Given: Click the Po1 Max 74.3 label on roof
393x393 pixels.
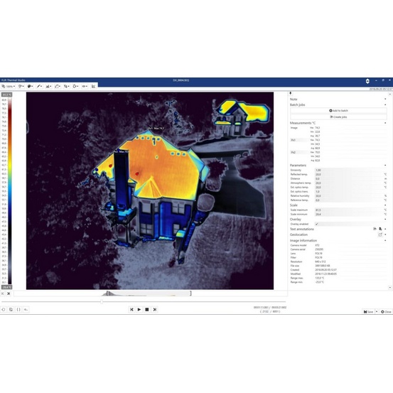Looking at the screenshot, I should [156, 129].
